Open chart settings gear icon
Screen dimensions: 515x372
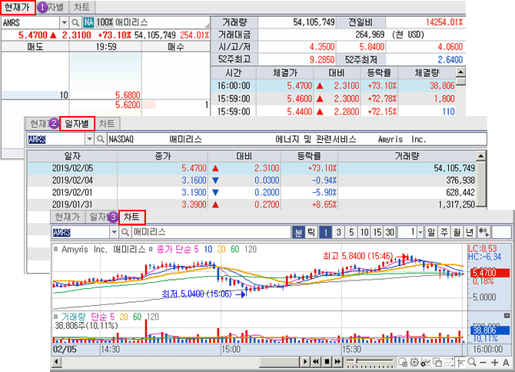[414, 363]
